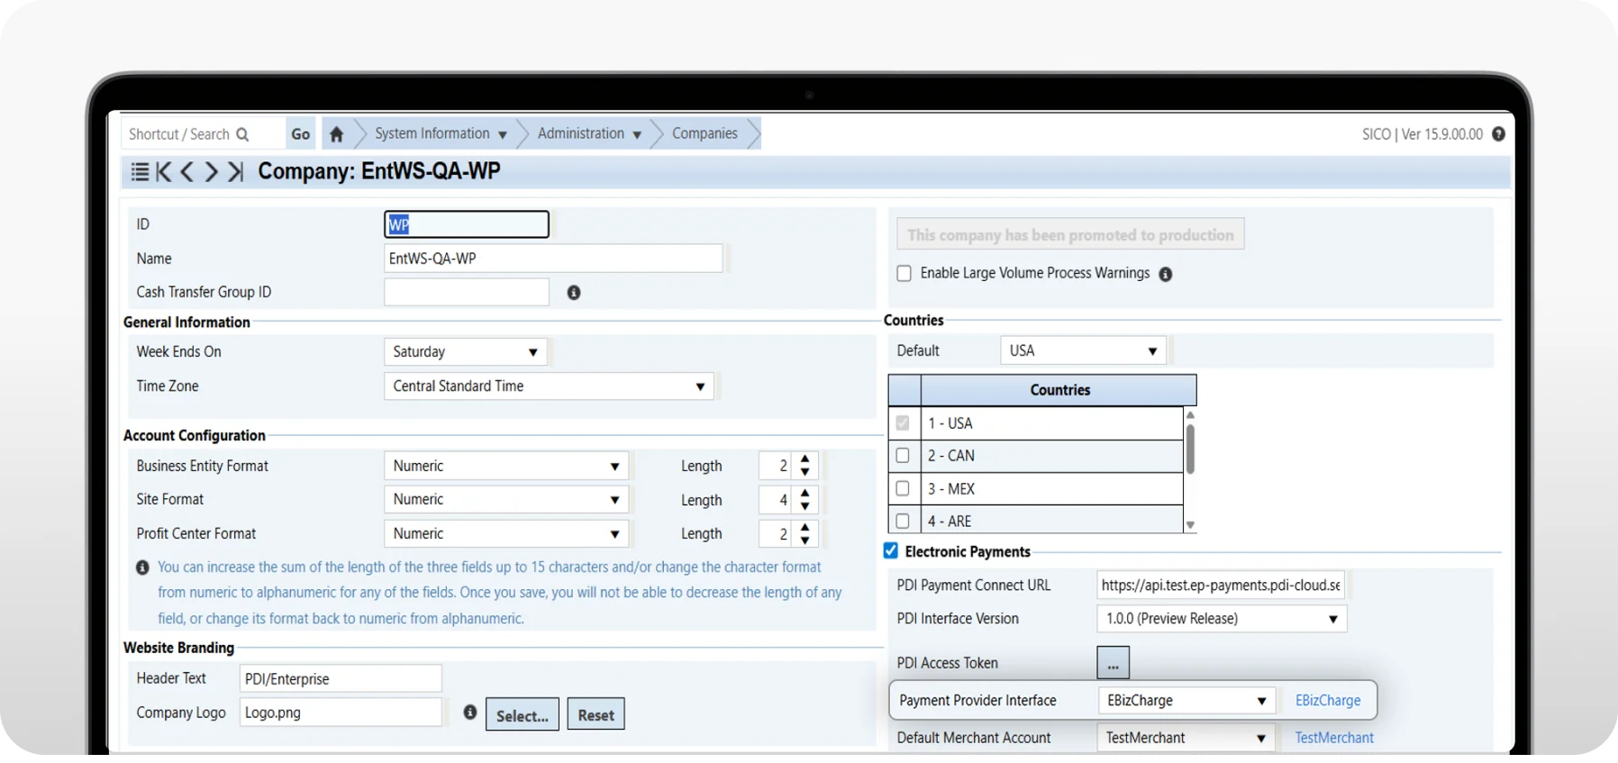This screenshot has width=1618, height=763.
Task: Select the Companies breadcrumb item
Action: [x=704, y=133]
